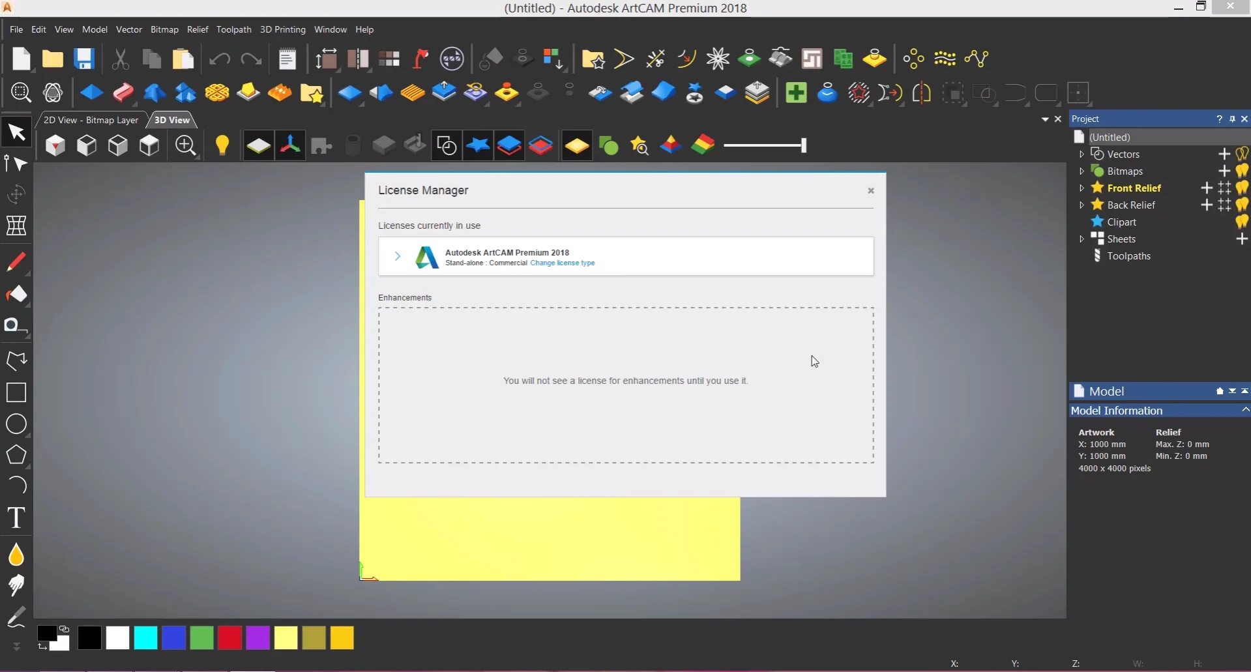Open the Notes document icon in top toolbar
The height and width of the screenshot is (672, 1251).
(287, 59)
